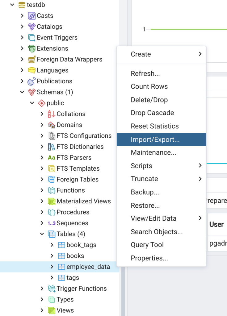The width and height of the screenshot is (227, 316).
Task: Click the Publications satellite dish icon
Action: (x=32, y=81)
